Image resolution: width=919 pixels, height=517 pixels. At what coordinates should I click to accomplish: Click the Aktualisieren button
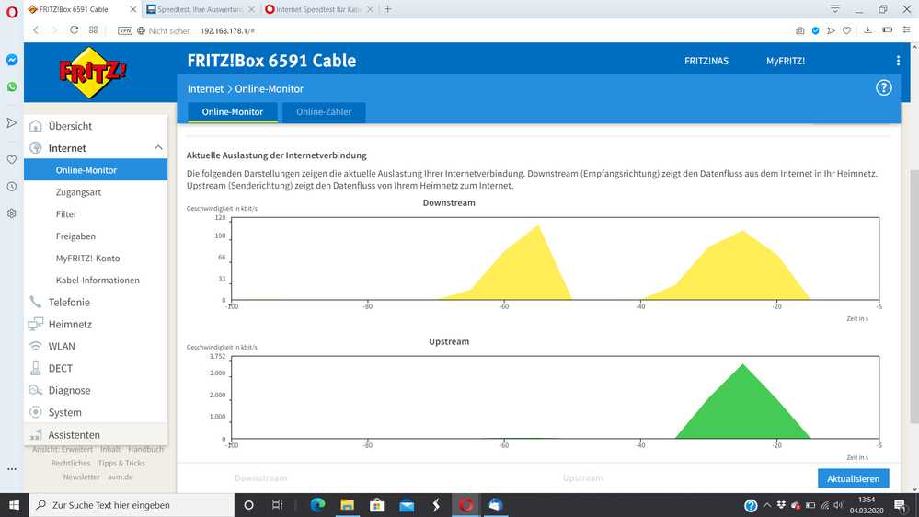(x=854, y=479)
